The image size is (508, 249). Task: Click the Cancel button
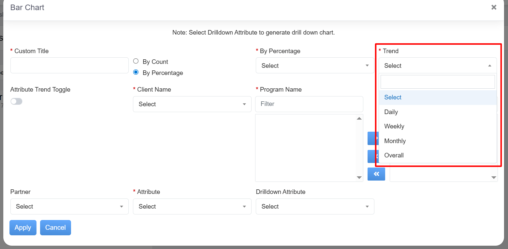55,227
